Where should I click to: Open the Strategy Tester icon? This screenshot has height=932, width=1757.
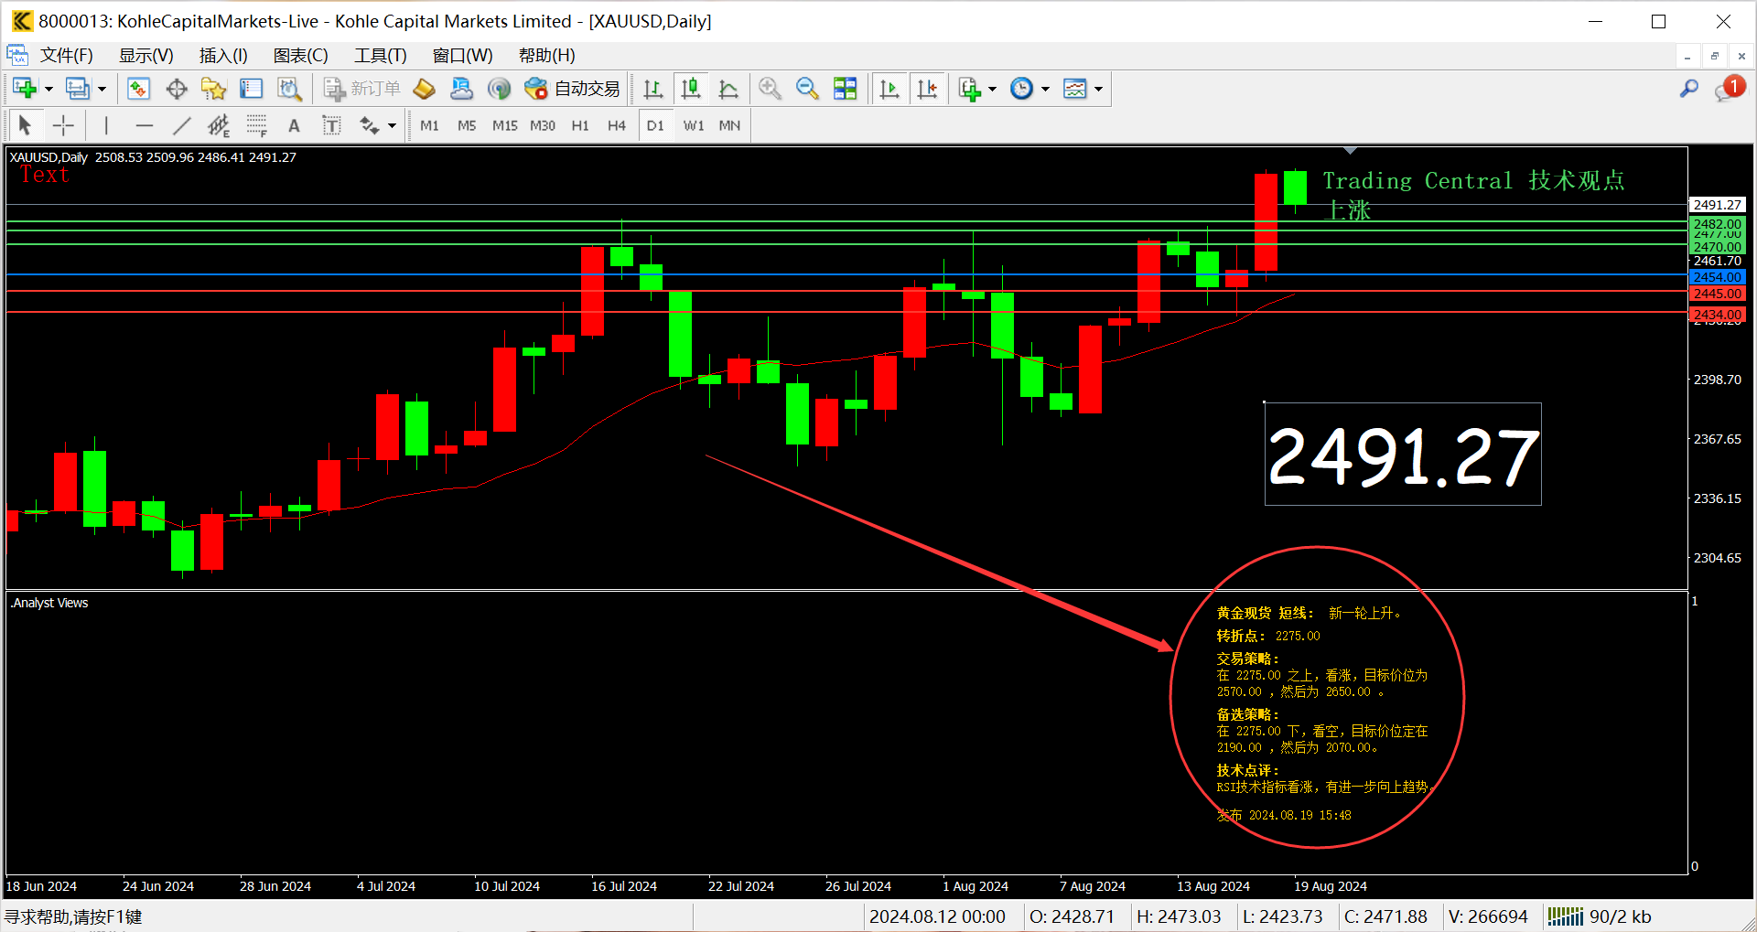[x=289, y=89]
